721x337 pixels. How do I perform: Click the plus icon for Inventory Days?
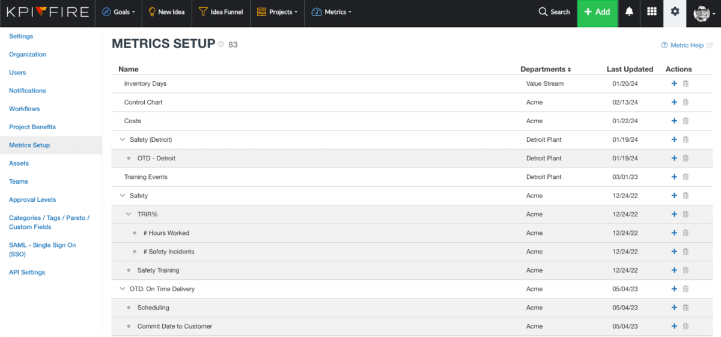coord(674,84)
